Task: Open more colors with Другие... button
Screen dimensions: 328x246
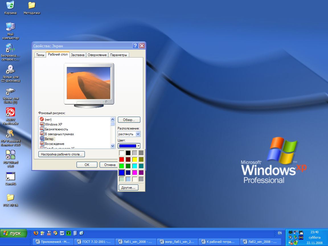Action: [x=128, y=188]
